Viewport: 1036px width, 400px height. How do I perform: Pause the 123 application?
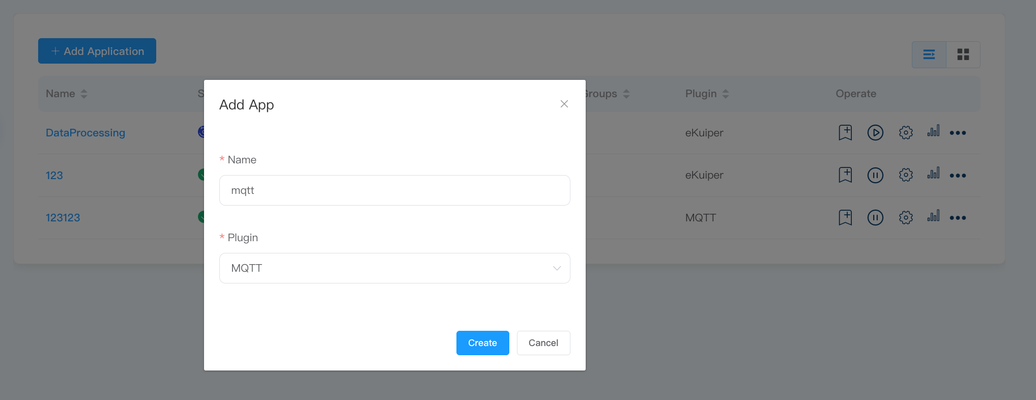tap(875, 176)
